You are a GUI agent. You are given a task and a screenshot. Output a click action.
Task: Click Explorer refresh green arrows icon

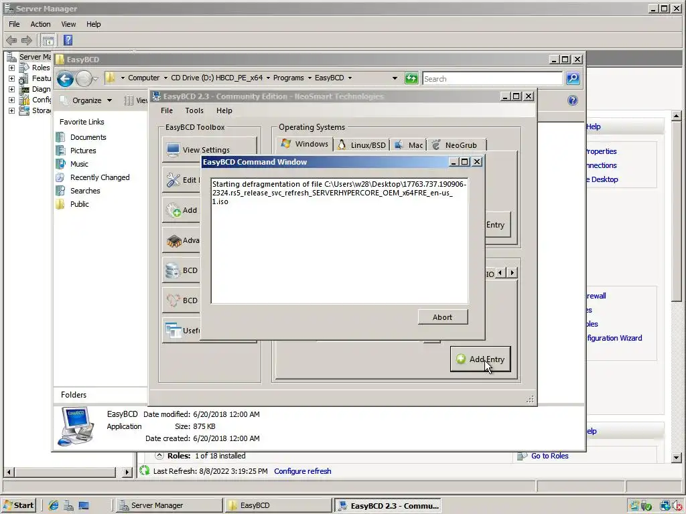click(x=411, y=79)
